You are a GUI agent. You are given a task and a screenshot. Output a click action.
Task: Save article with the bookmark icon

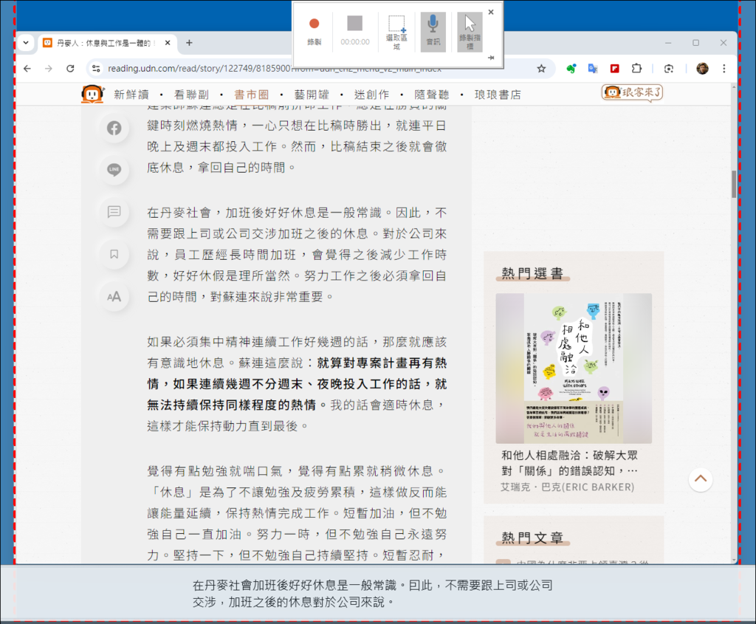point(114,254)
